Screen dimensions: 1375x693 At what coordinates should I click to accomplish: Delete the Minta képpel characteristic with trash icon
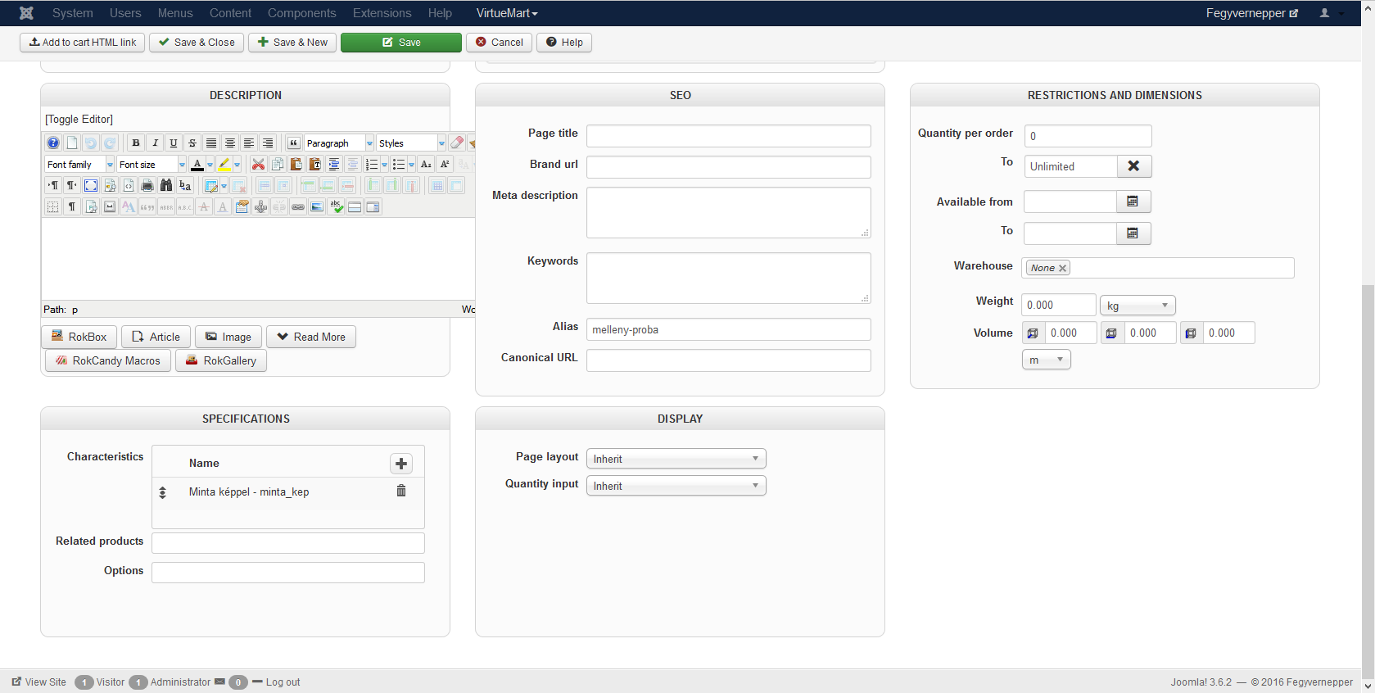(401, 491)
